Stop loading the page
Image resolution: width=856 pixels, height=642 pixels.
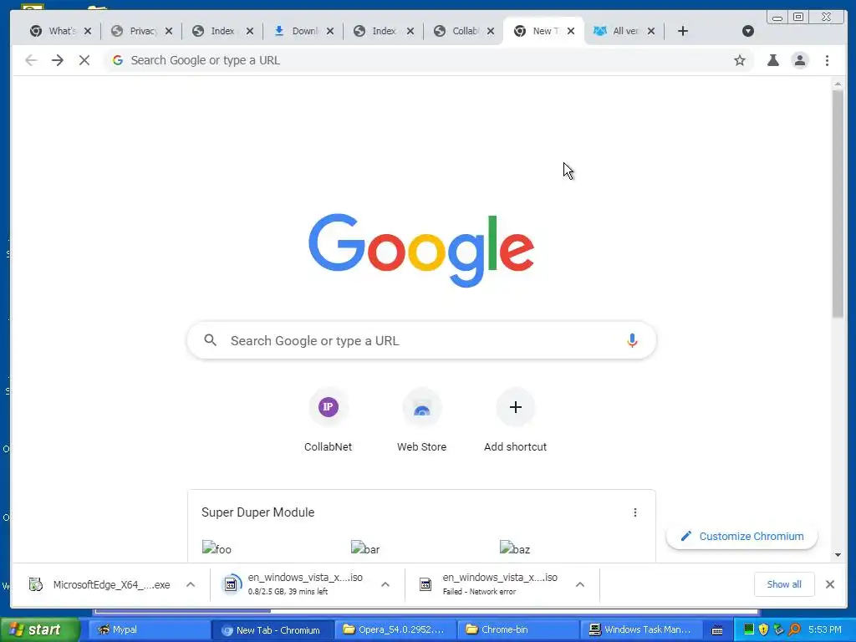(x=84, y=60)
